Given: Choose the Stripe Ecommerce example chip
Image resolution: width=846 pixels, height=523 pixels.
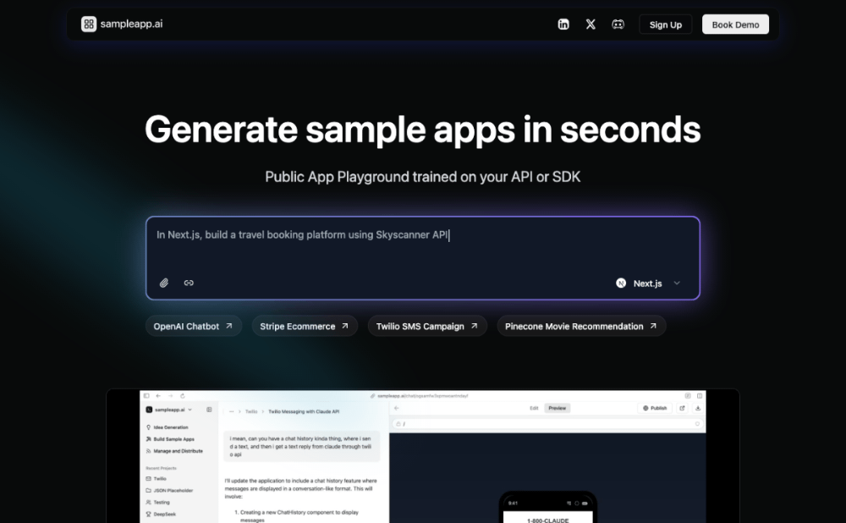Looking at the screenshot, I should click(304, 326).
